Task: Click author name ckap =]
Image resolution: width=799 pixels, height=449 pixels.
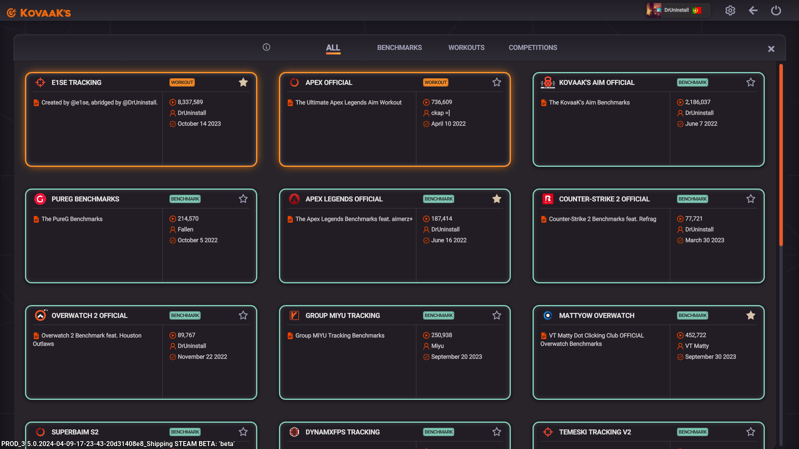Action: click(441, 113)
